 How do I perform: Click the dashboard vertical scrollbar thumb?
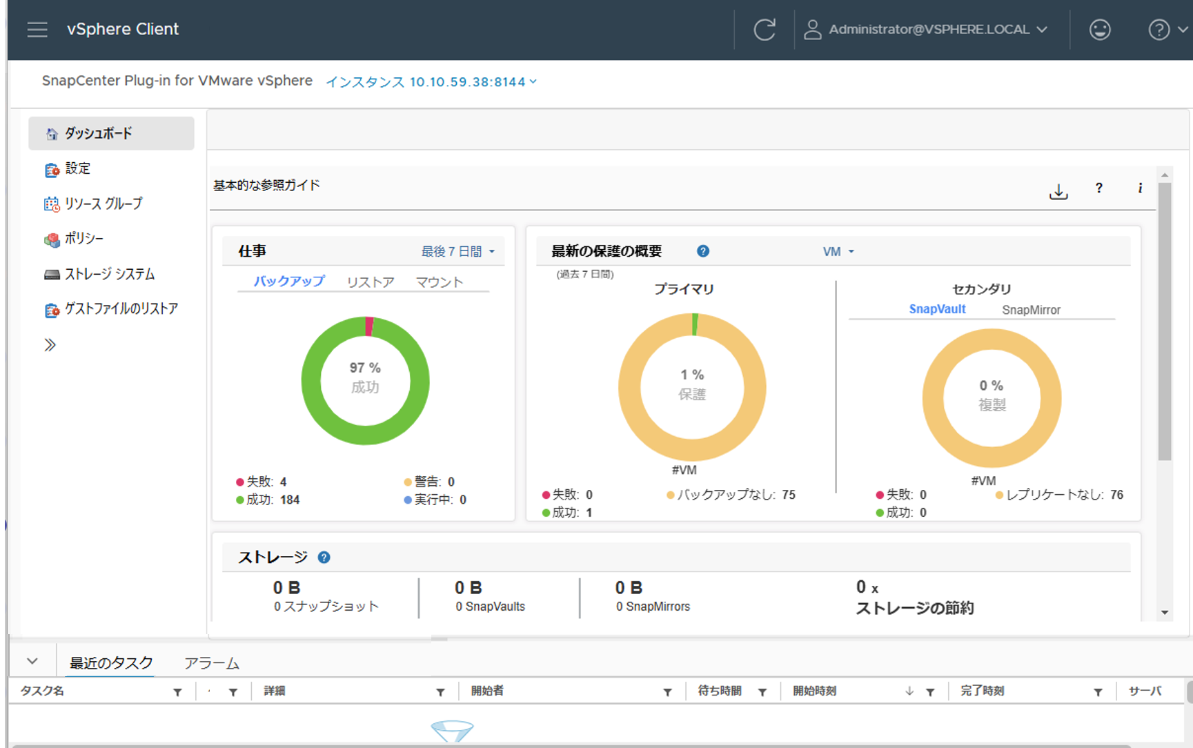(x=1165, y=322)
